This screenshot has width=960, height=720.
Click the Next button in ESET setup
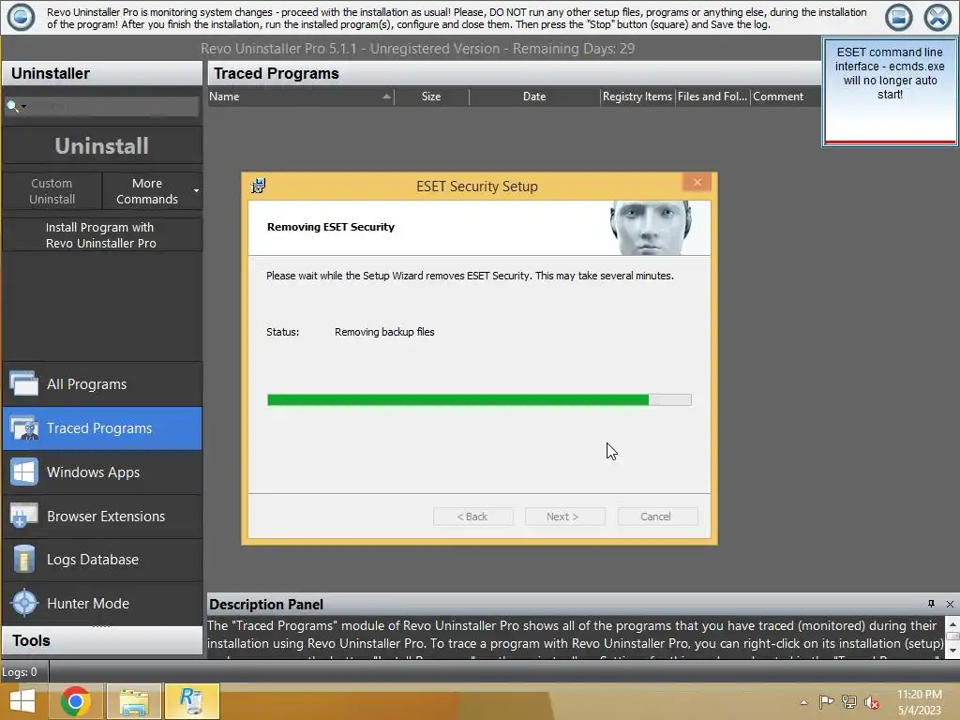click(564, 517)
